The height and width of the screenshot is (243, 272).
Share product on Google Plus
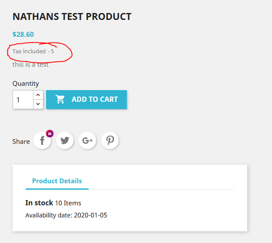pyautogui.click(x=87, y=140)
